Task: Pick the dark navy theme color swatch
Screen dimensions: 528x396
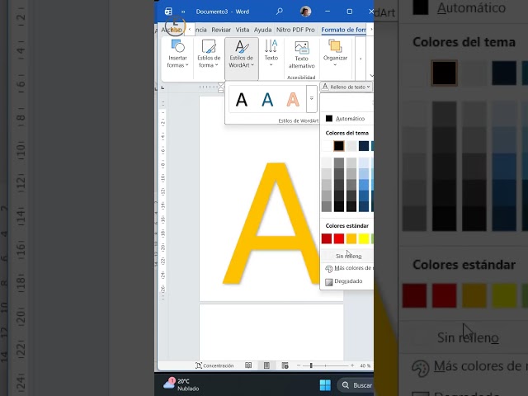Action: pos(364,146)
